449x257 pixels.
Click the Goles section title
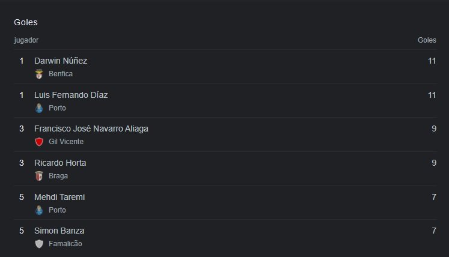click(x=26, y=22)
